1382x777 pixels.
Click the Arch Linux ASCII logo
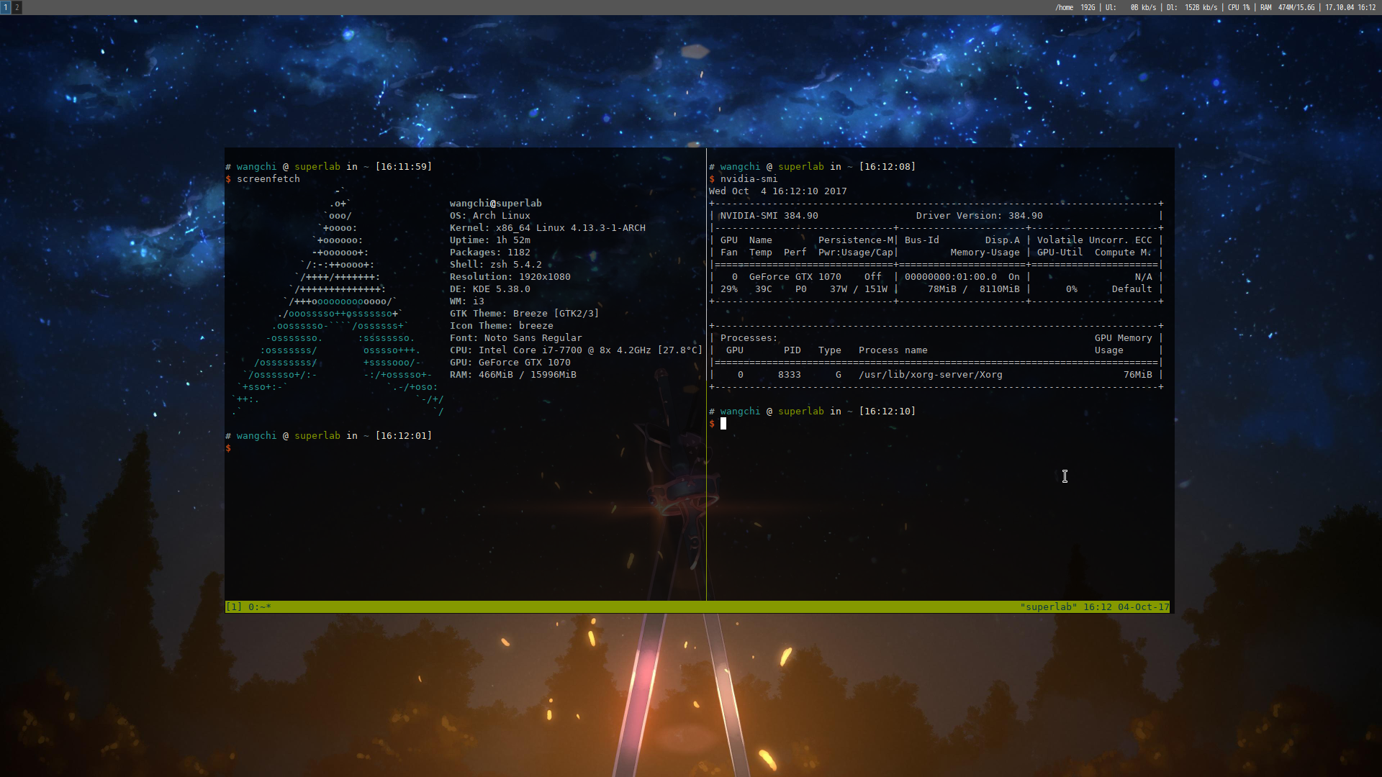pos(338,301)
